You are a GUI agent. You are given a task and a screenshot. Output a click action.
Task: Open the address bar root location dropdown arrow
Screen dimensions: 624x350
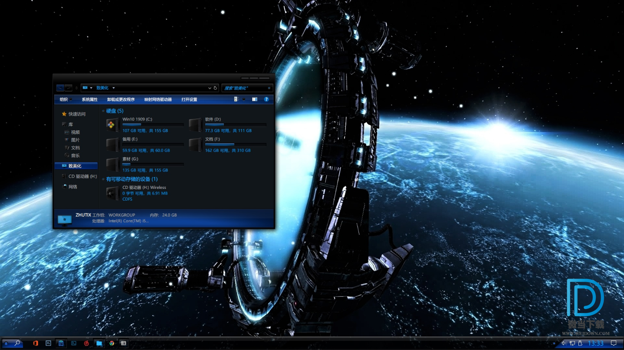91,88
